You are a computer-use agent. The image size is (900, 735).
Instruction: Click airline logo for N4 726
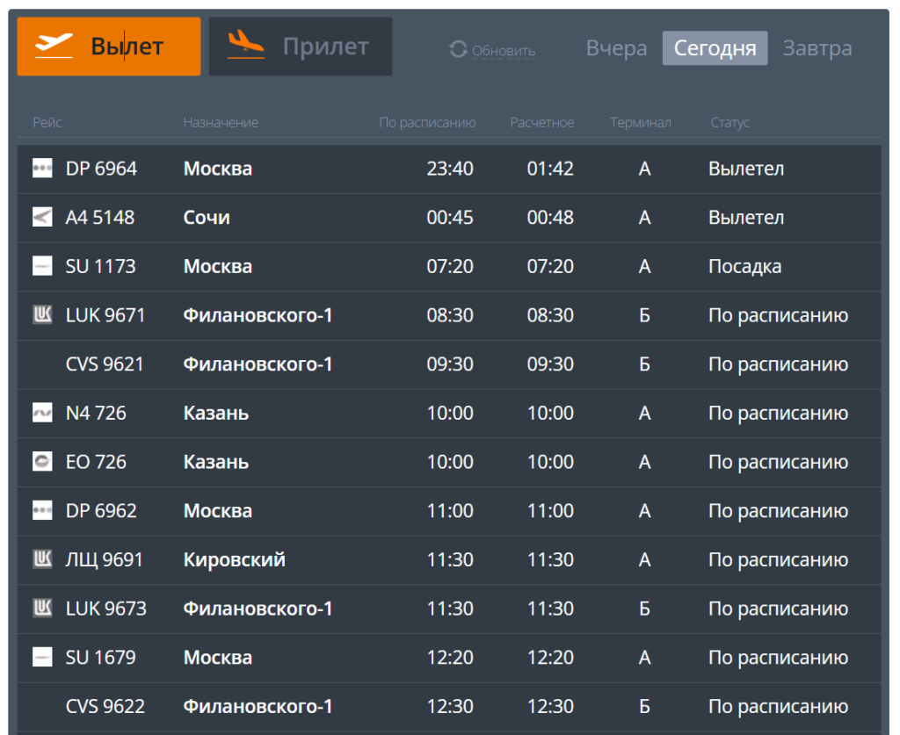pos(42,413)
